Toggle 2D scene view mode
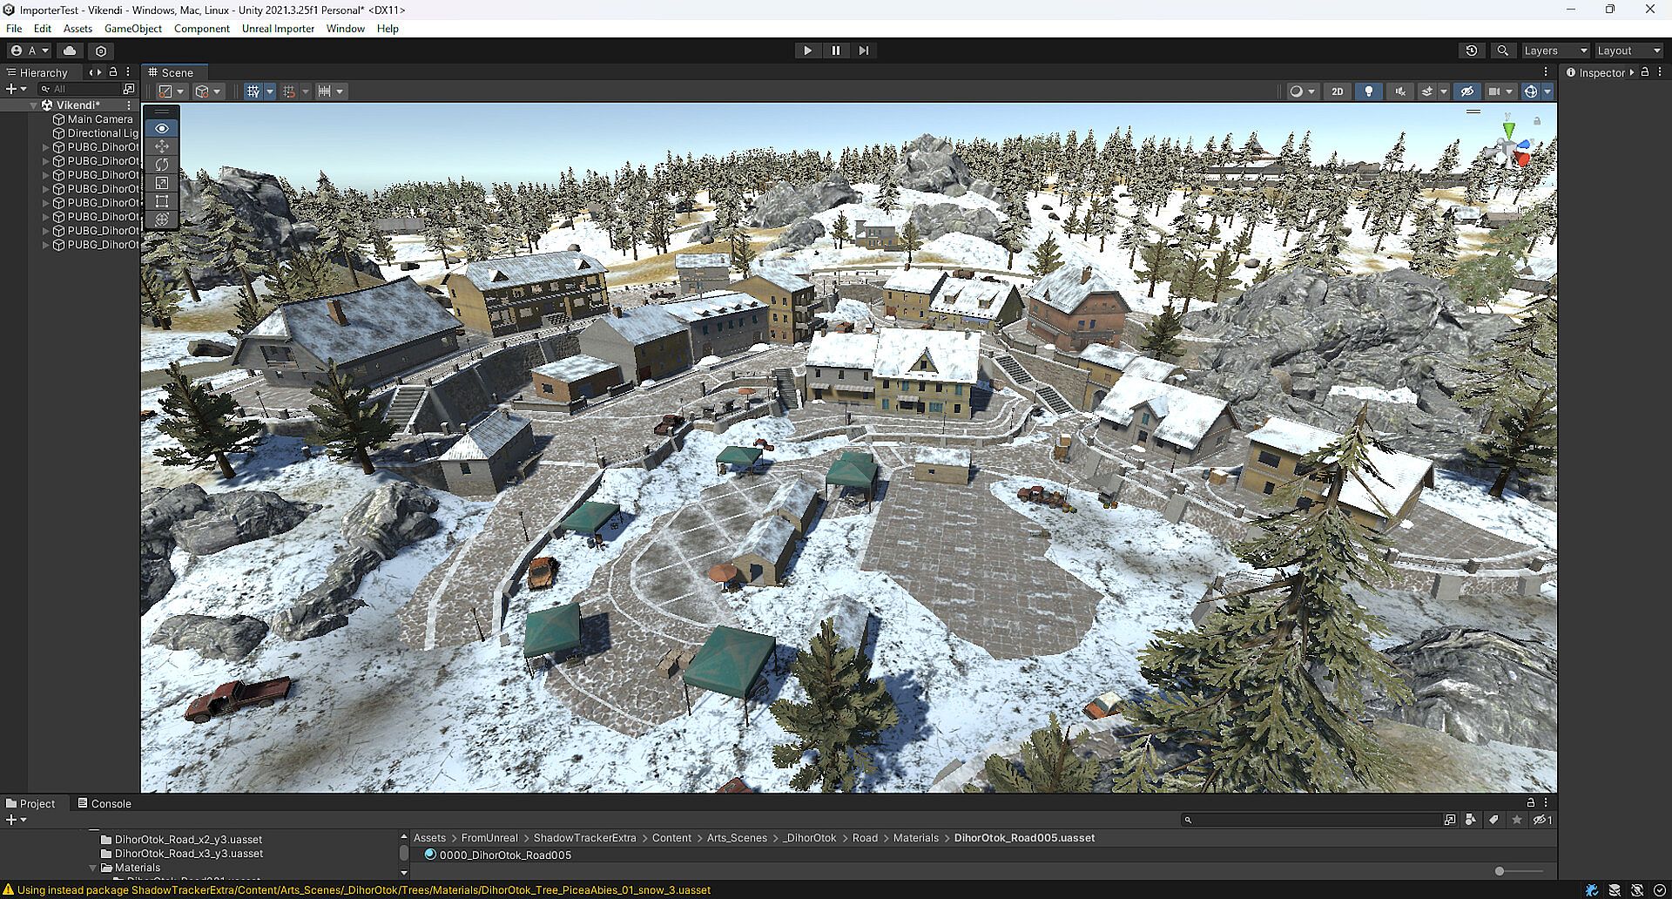Image resolution: width=1672 pixels, height=899 pixels. 1337,91
